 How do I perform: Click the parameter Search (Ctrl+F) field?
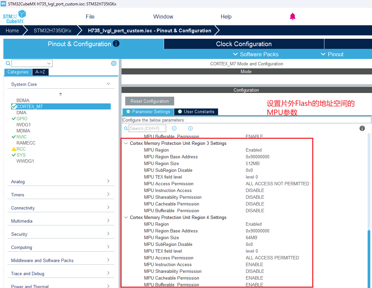point(147,128)
